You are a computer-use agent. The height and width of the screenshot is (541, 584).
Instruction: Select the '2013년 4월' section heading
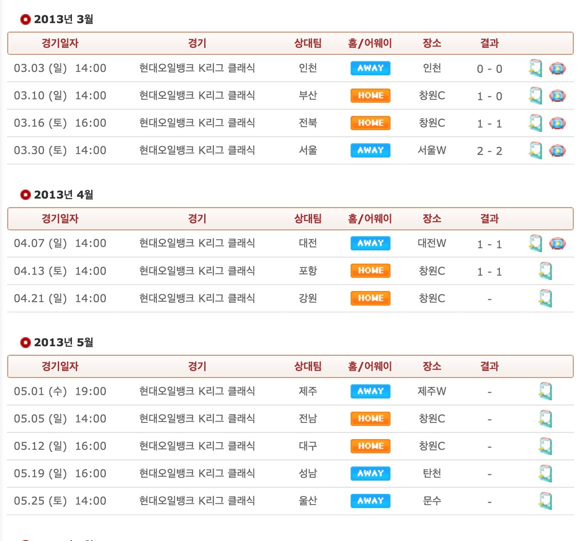(63, 195)
